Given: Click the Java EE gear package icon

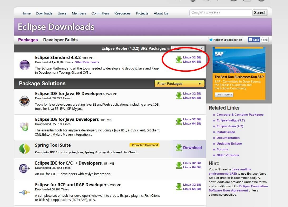Looking at the screenshot, I should coord(25,101).
